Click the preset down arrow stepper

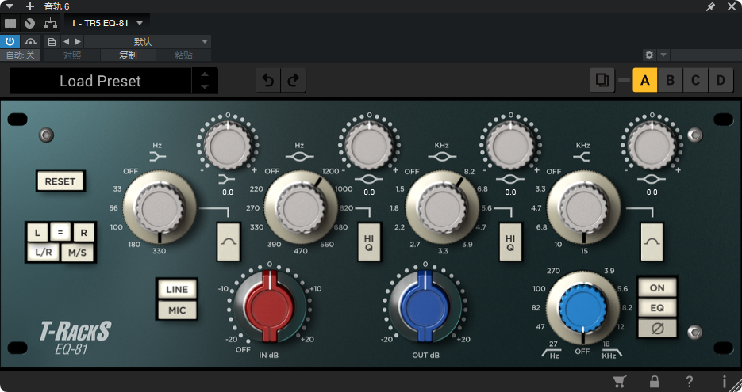(x=205, y=87)
